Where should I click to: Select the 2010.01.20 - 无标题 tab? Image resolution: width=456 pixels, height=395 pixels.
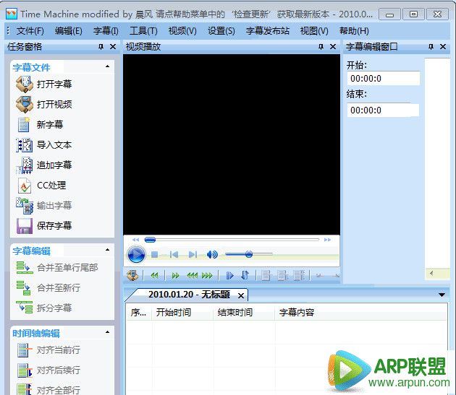189,295
